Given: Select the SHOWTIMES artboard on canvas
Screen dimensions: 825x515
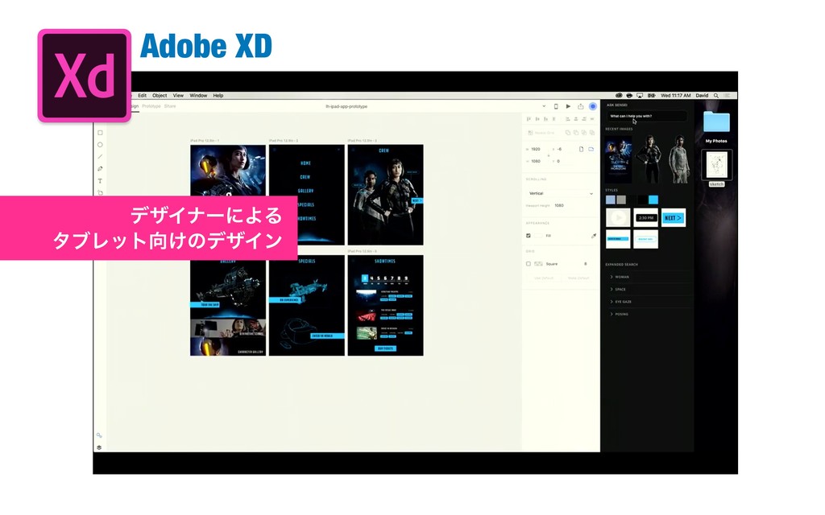Looking at the screenshot, I should [x=385, y=305].
